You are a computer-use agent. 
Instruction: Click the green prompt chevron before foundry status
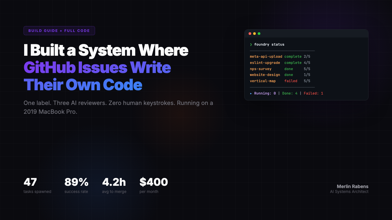(x=251, y=45)
